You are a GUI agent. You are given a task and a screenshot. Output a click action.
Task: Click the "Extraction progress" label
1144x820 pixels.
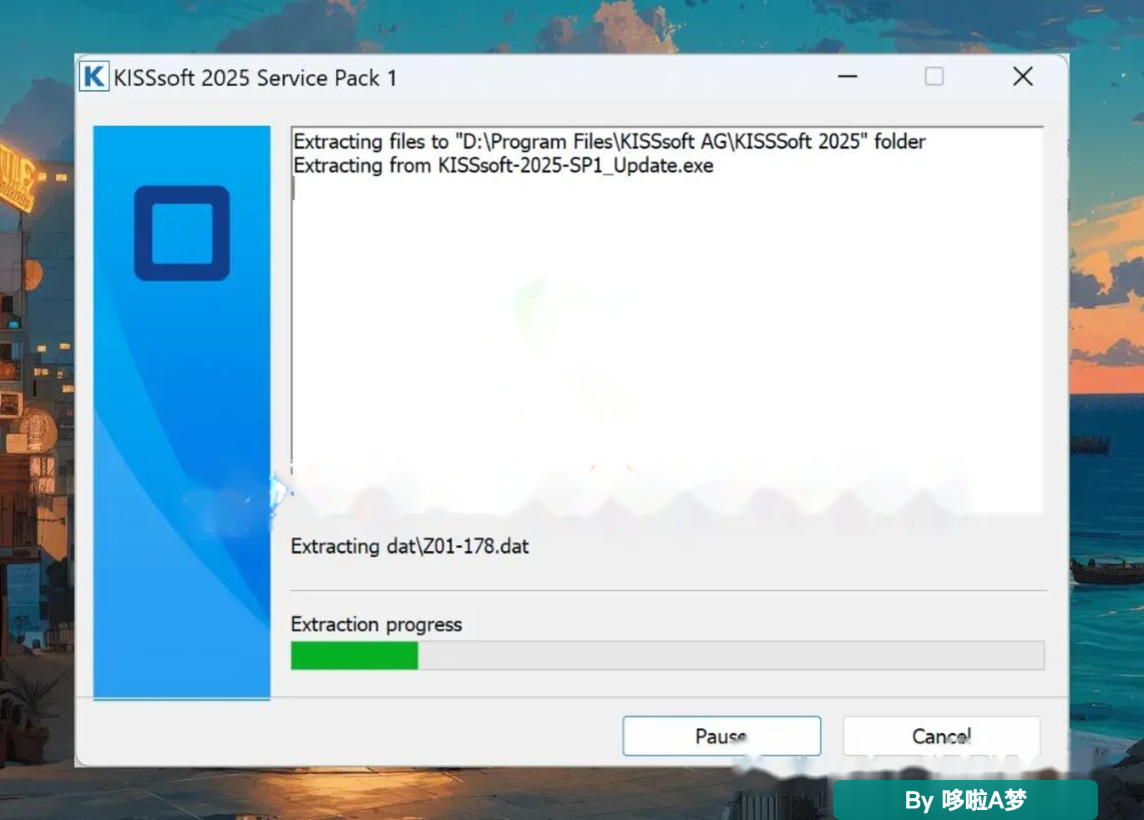coord(376,625)
